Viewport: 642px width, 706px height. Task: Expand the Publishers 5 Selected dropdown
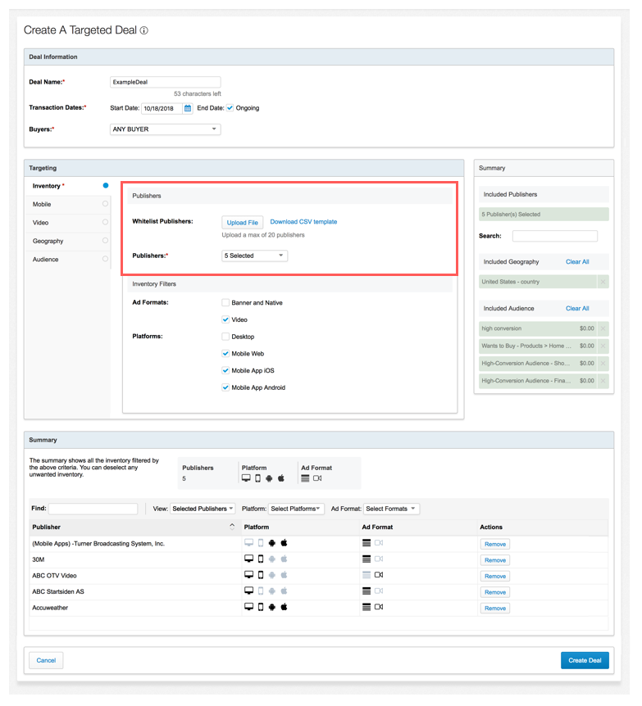(255, 256)
